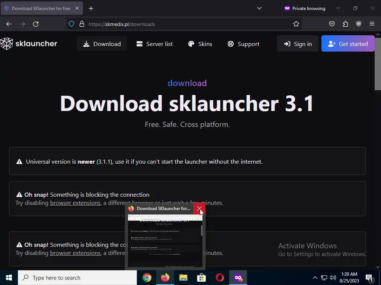381x285 pixels.
Task: Show hidden system tray icons
Action: coord(315,278)
